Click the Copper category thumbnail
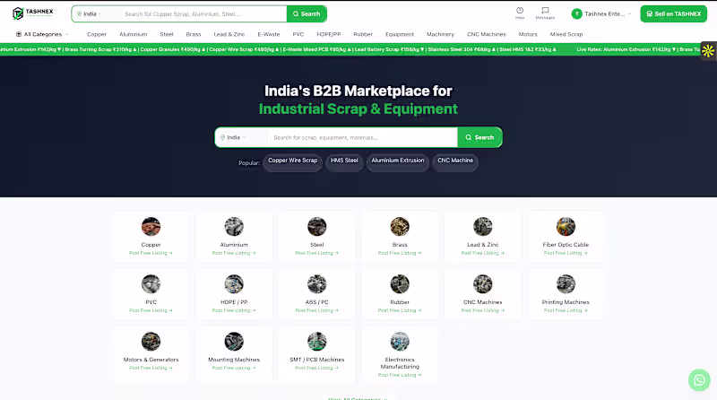The image size is (717, 400). coord(151,227)
